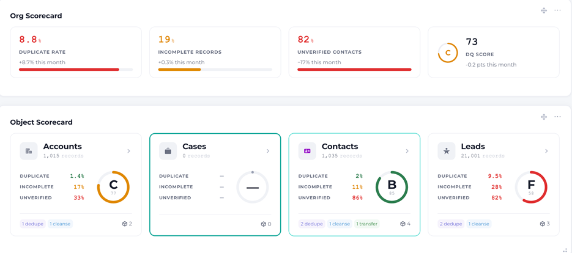This screenshot has height=253, width=572.
Task: Click '21,001 records' under Leads
Action: [x=483, y=156]
